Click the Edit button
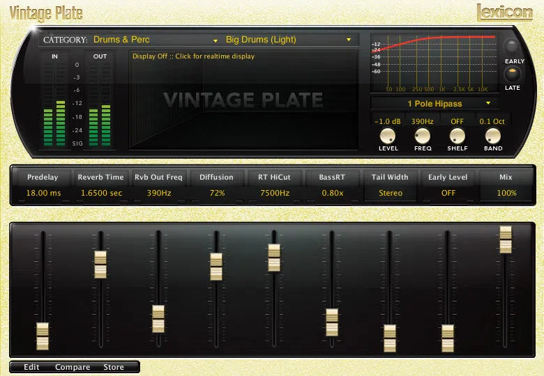This screenshot has width=544, height=376. pyautogui.click(x=31, y=367)
